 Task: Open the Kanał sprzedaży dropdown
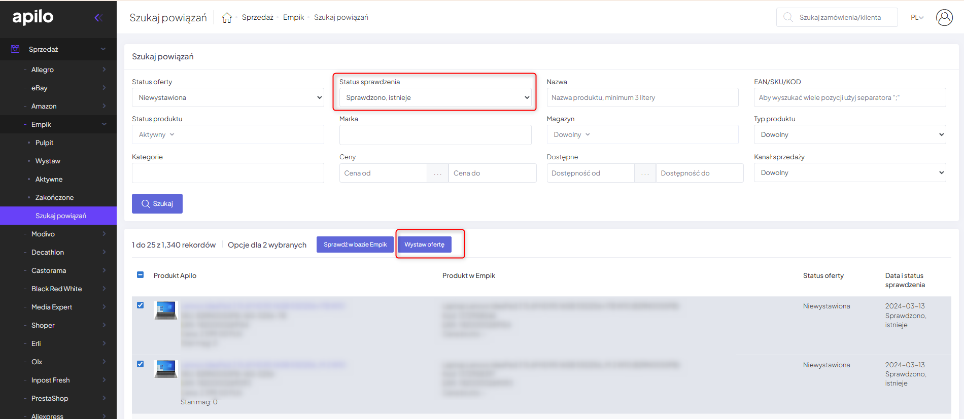(849, 172)
